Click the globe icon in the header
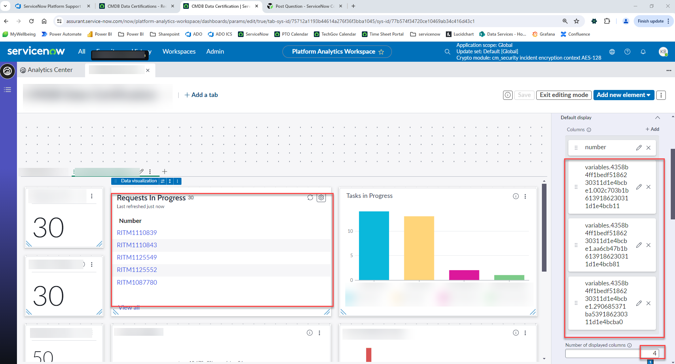The width and height of the screenshot is (675, 364). click(x=612, y=51)
